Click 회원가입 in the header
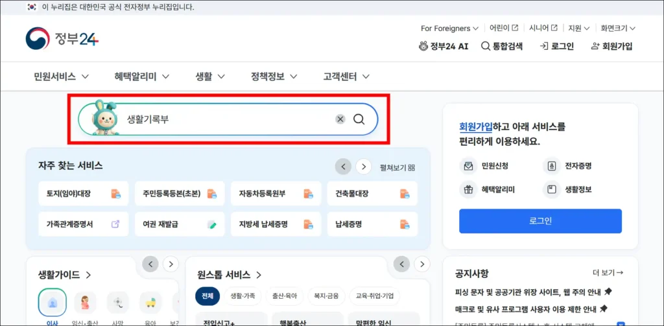 click(x=611, y=47)
